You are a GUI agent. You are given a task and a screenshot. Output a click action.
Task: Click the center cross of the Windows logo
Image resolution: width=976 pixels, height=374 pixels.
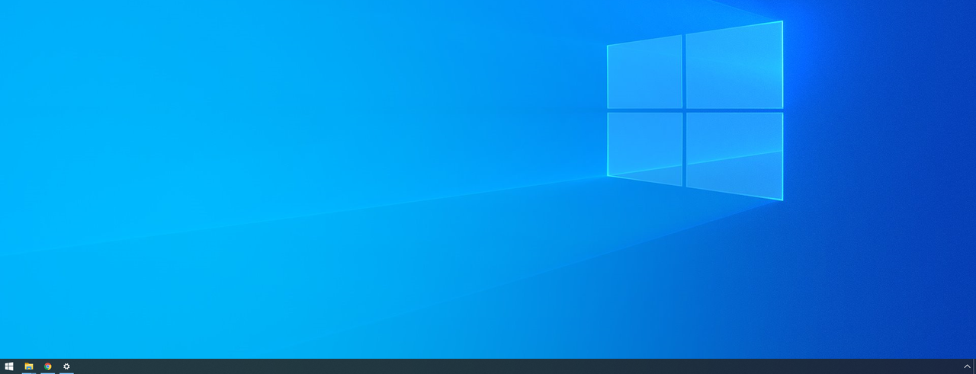pyautogui.click(x=684, y=110)
